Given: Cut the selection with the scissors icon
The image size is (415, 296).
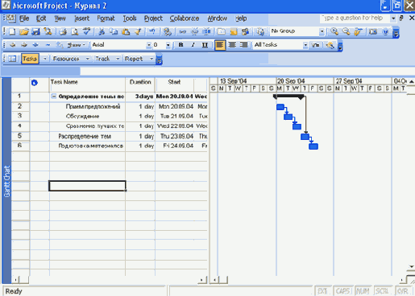Looking at the screenshot, I should point(102,31).
